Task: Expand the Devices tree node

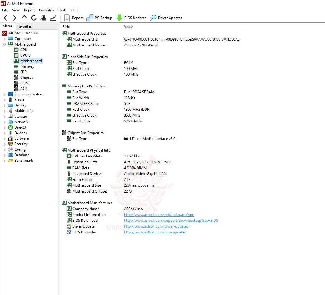Action: pos(4,133)
